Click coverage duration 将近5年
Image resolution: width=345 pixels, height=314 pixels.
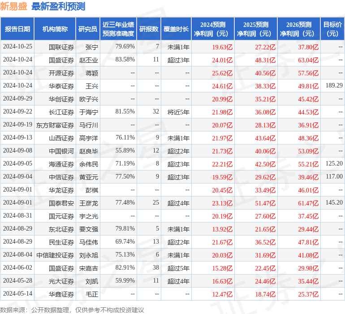[x=178, y=112]
